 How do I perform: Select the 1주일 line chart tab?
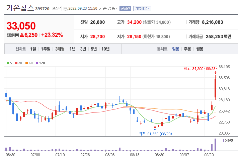46,49
